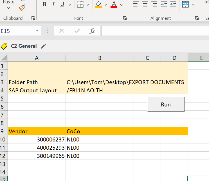
Task: Click the Run button
Action: pyautogui.click(x=166, y=104)
